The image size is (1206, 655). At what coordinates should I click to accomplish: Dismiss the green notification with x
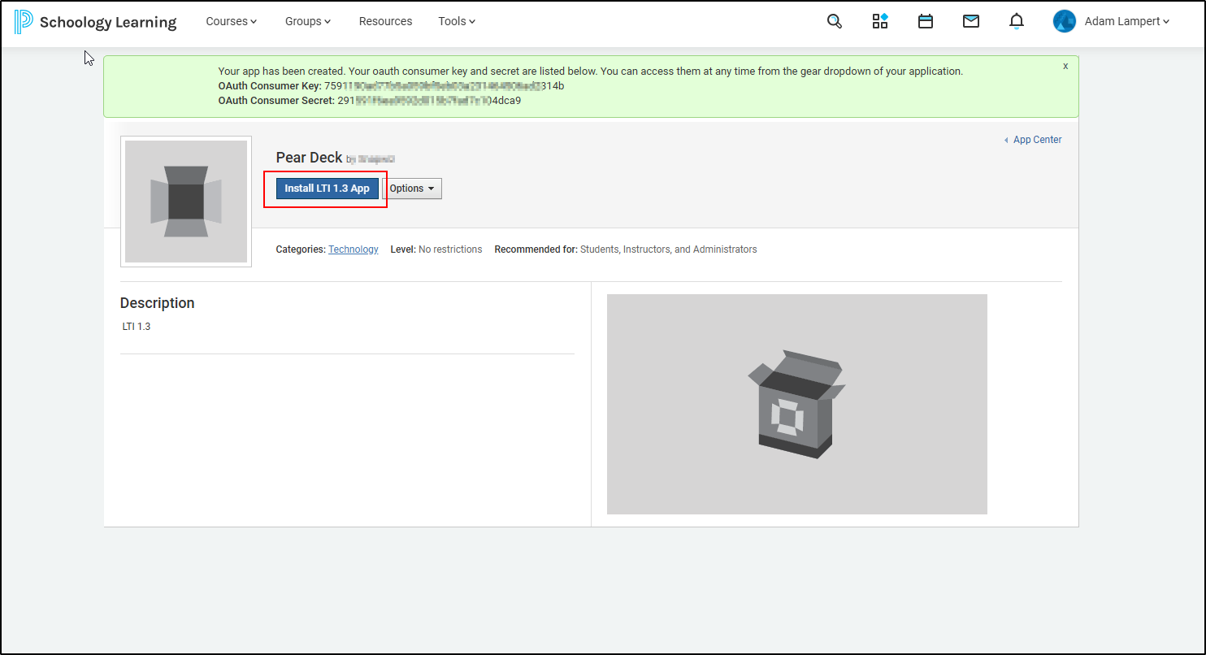pos(1065,66)
